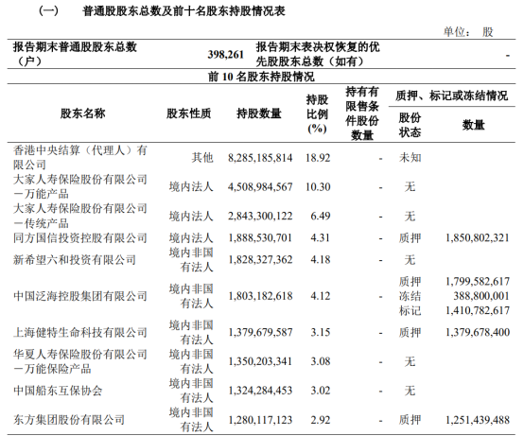Select shareholder 新希望六和投资有限公司
This screenshot has height=436, width=524.
(75, 260)
